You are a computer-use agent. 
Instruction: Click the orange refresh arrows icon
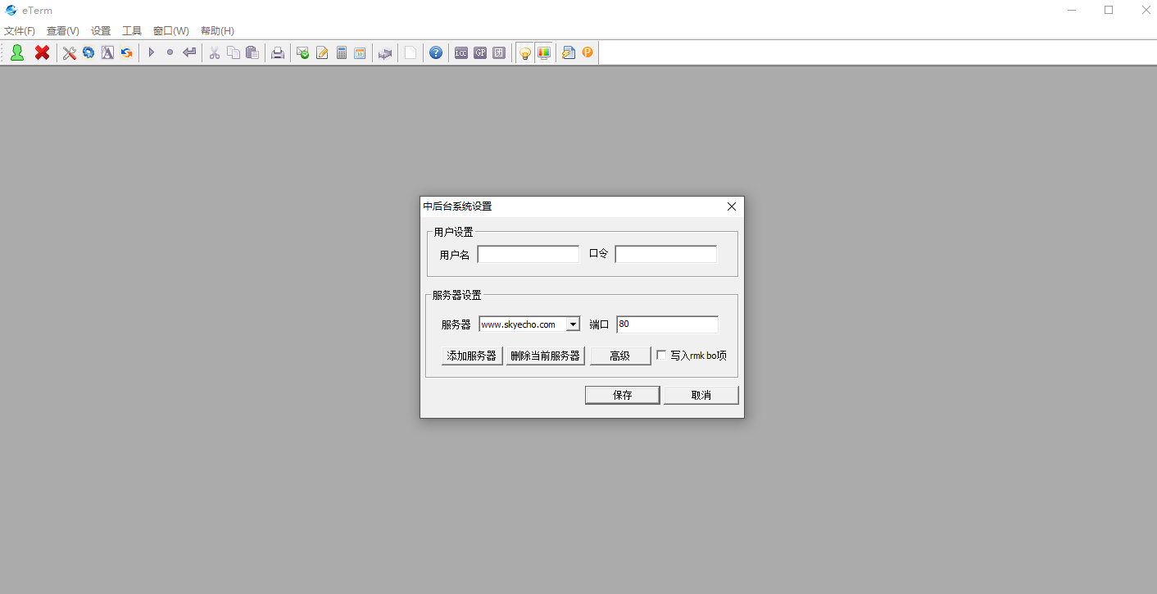pos(126,52)
